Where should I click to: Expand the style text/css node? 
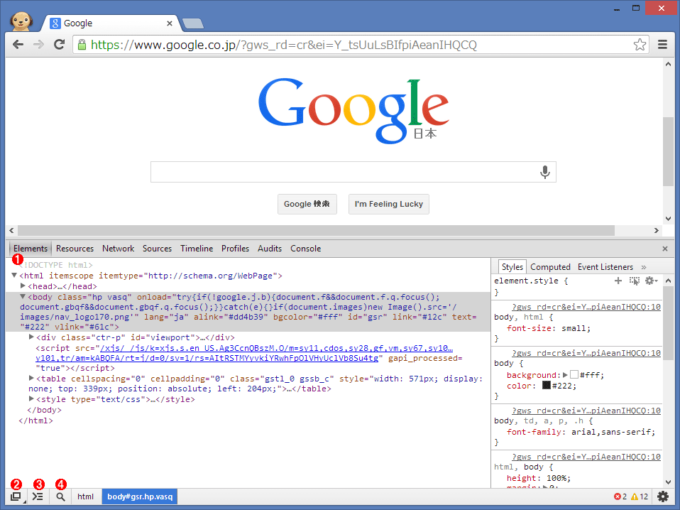pyautogui.click(x=31, y=398)
